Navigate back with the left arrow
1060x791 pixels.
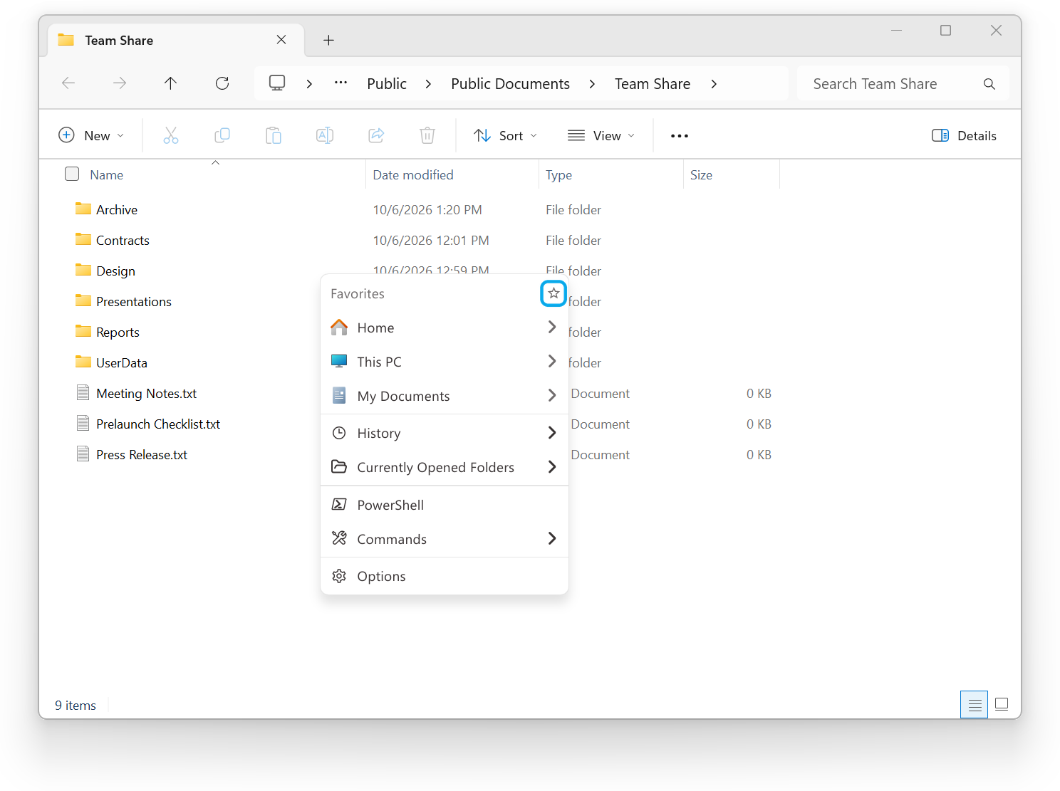pos(68,83)
